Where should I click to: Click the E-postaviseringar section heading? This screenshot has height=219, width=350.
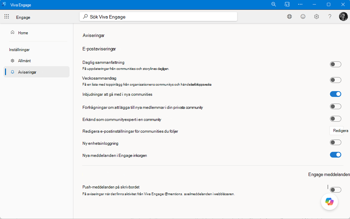tap(99, 49)
